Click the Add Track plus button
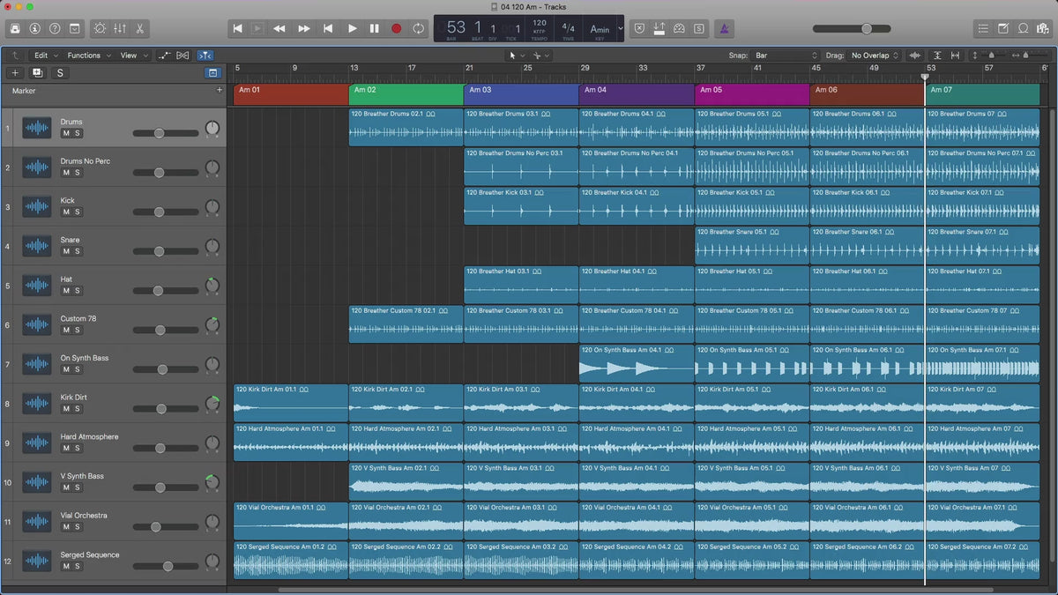 coord(15,73)
